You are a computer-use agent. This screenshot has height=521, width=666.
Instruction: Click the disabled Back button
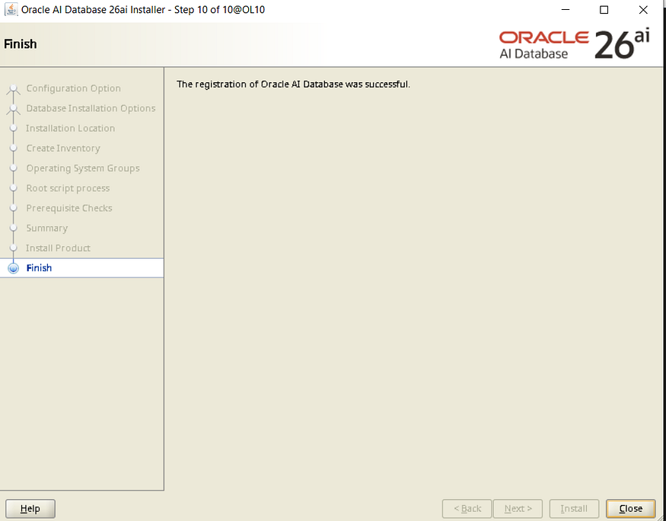pyautogui.click(x=467, y=509)
